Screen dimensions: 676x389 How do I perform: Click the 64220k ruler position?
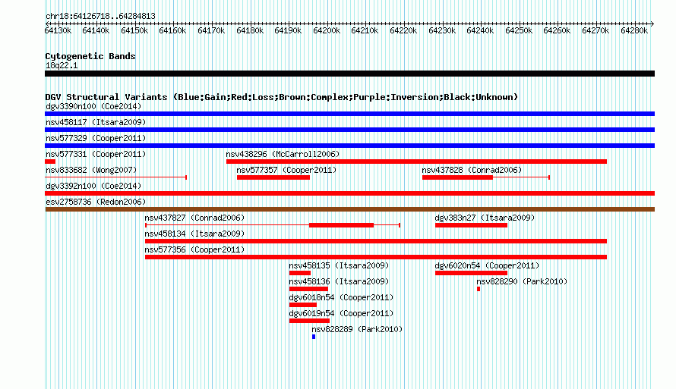[x=403, y=30]
